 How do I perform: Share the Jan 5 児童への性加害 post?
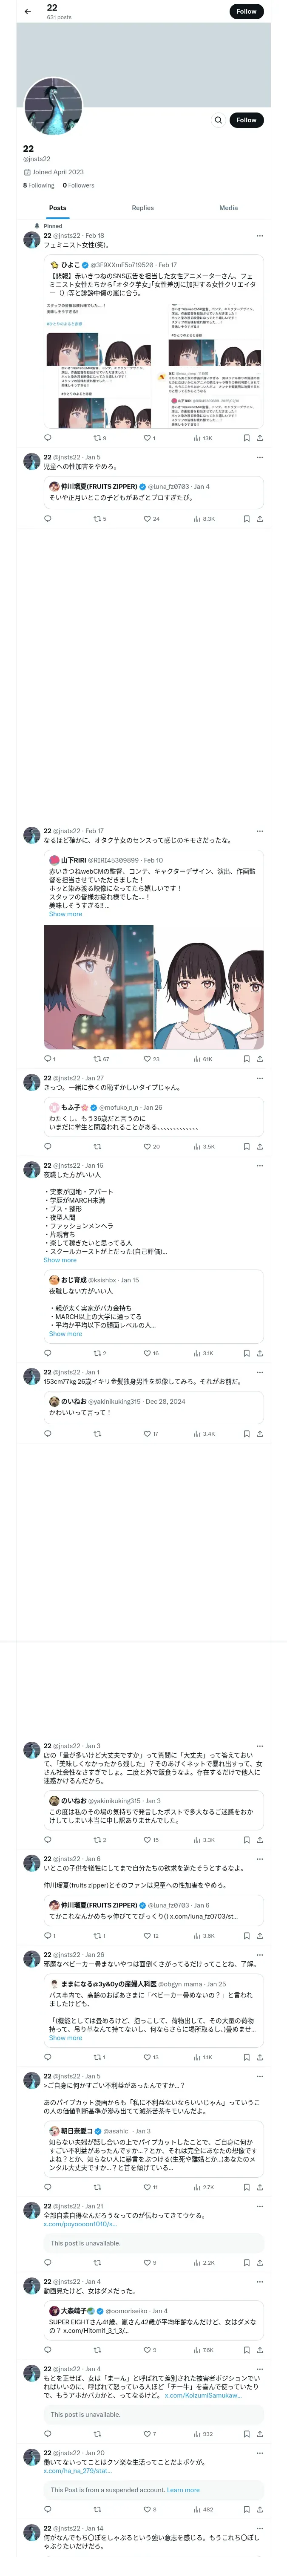(x=260, y=518)
